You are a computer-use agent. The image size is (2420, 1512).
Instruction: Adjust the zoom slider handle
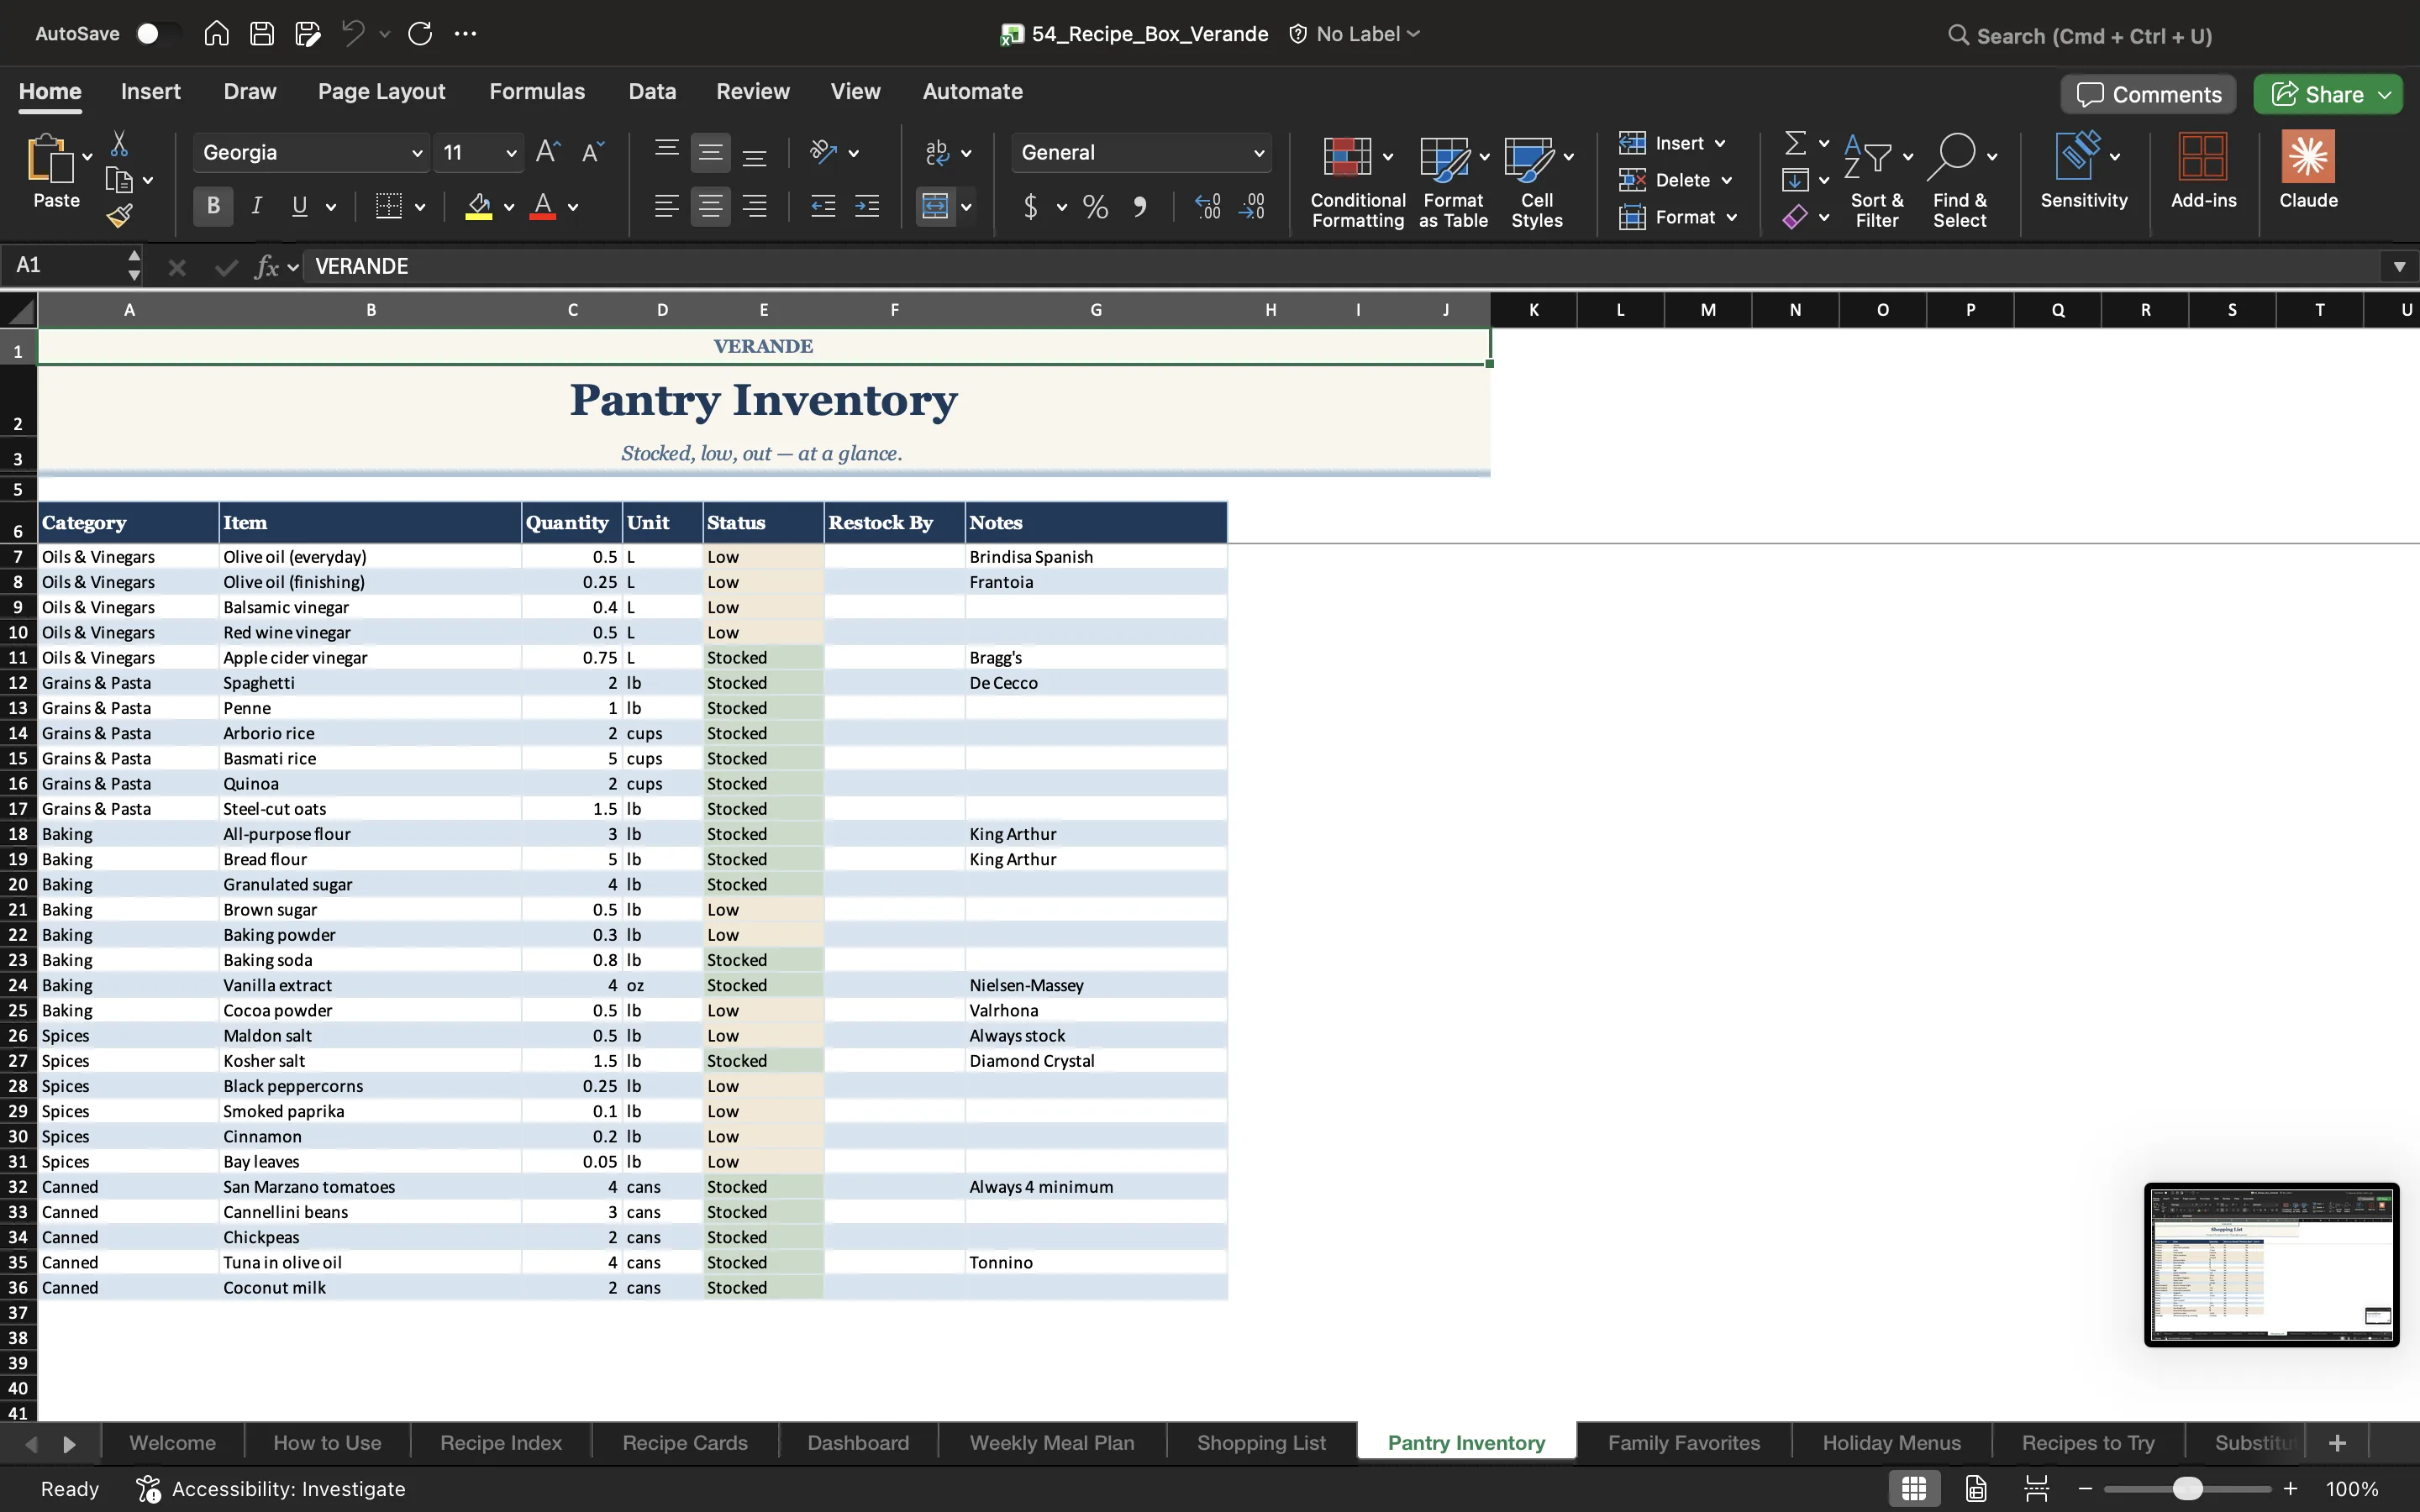pyautogui.click(x=2187, y=1488)
